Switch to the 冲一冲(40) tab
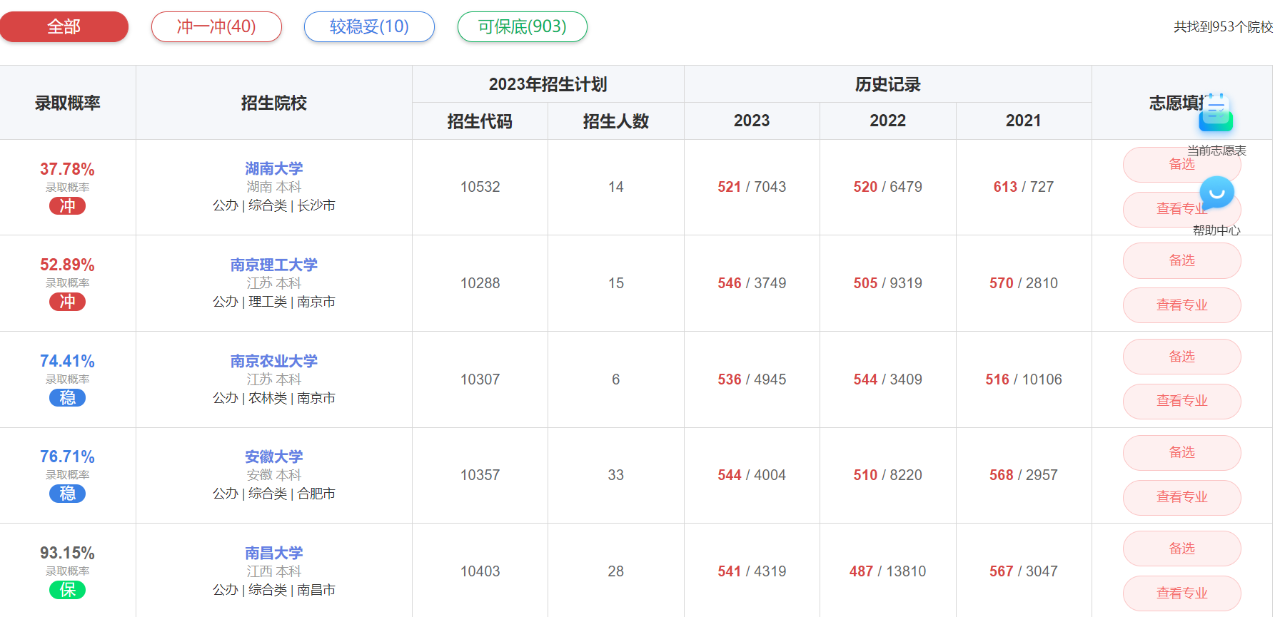 [216, 27]
